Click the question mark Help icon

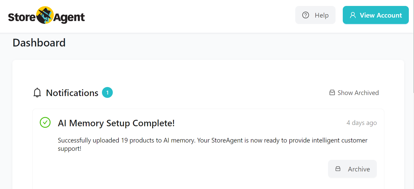click(x=306, y=15)
